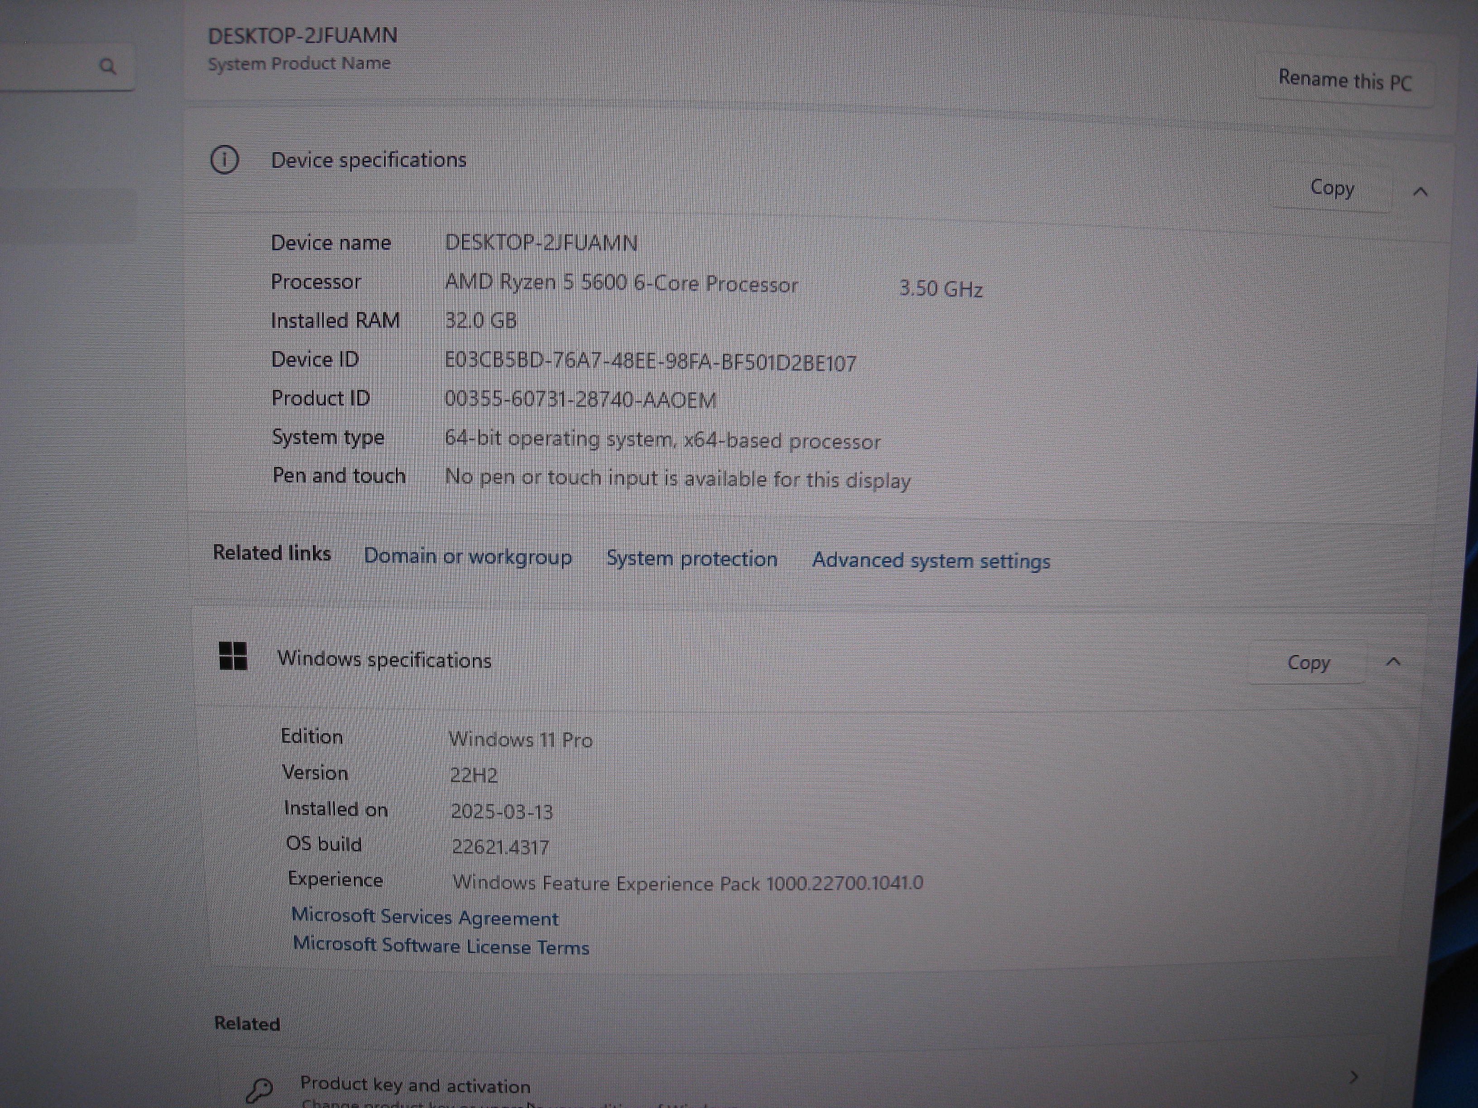Click Rename this PC button
This screenshot has width=1478, height=1108.
point(1345,81)
